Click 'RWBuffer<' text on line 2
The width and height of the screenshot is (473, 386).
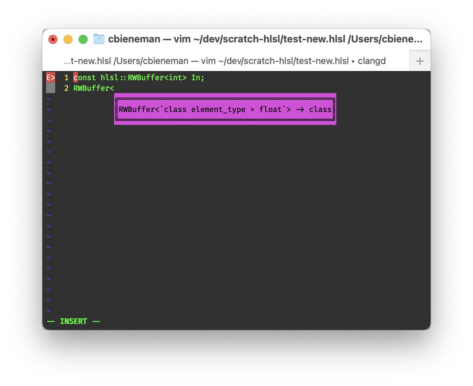point(94,88)
